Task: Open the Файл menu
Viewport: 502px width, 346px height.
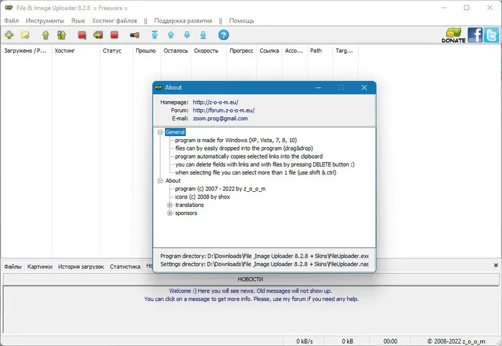Action: (11, 21)
